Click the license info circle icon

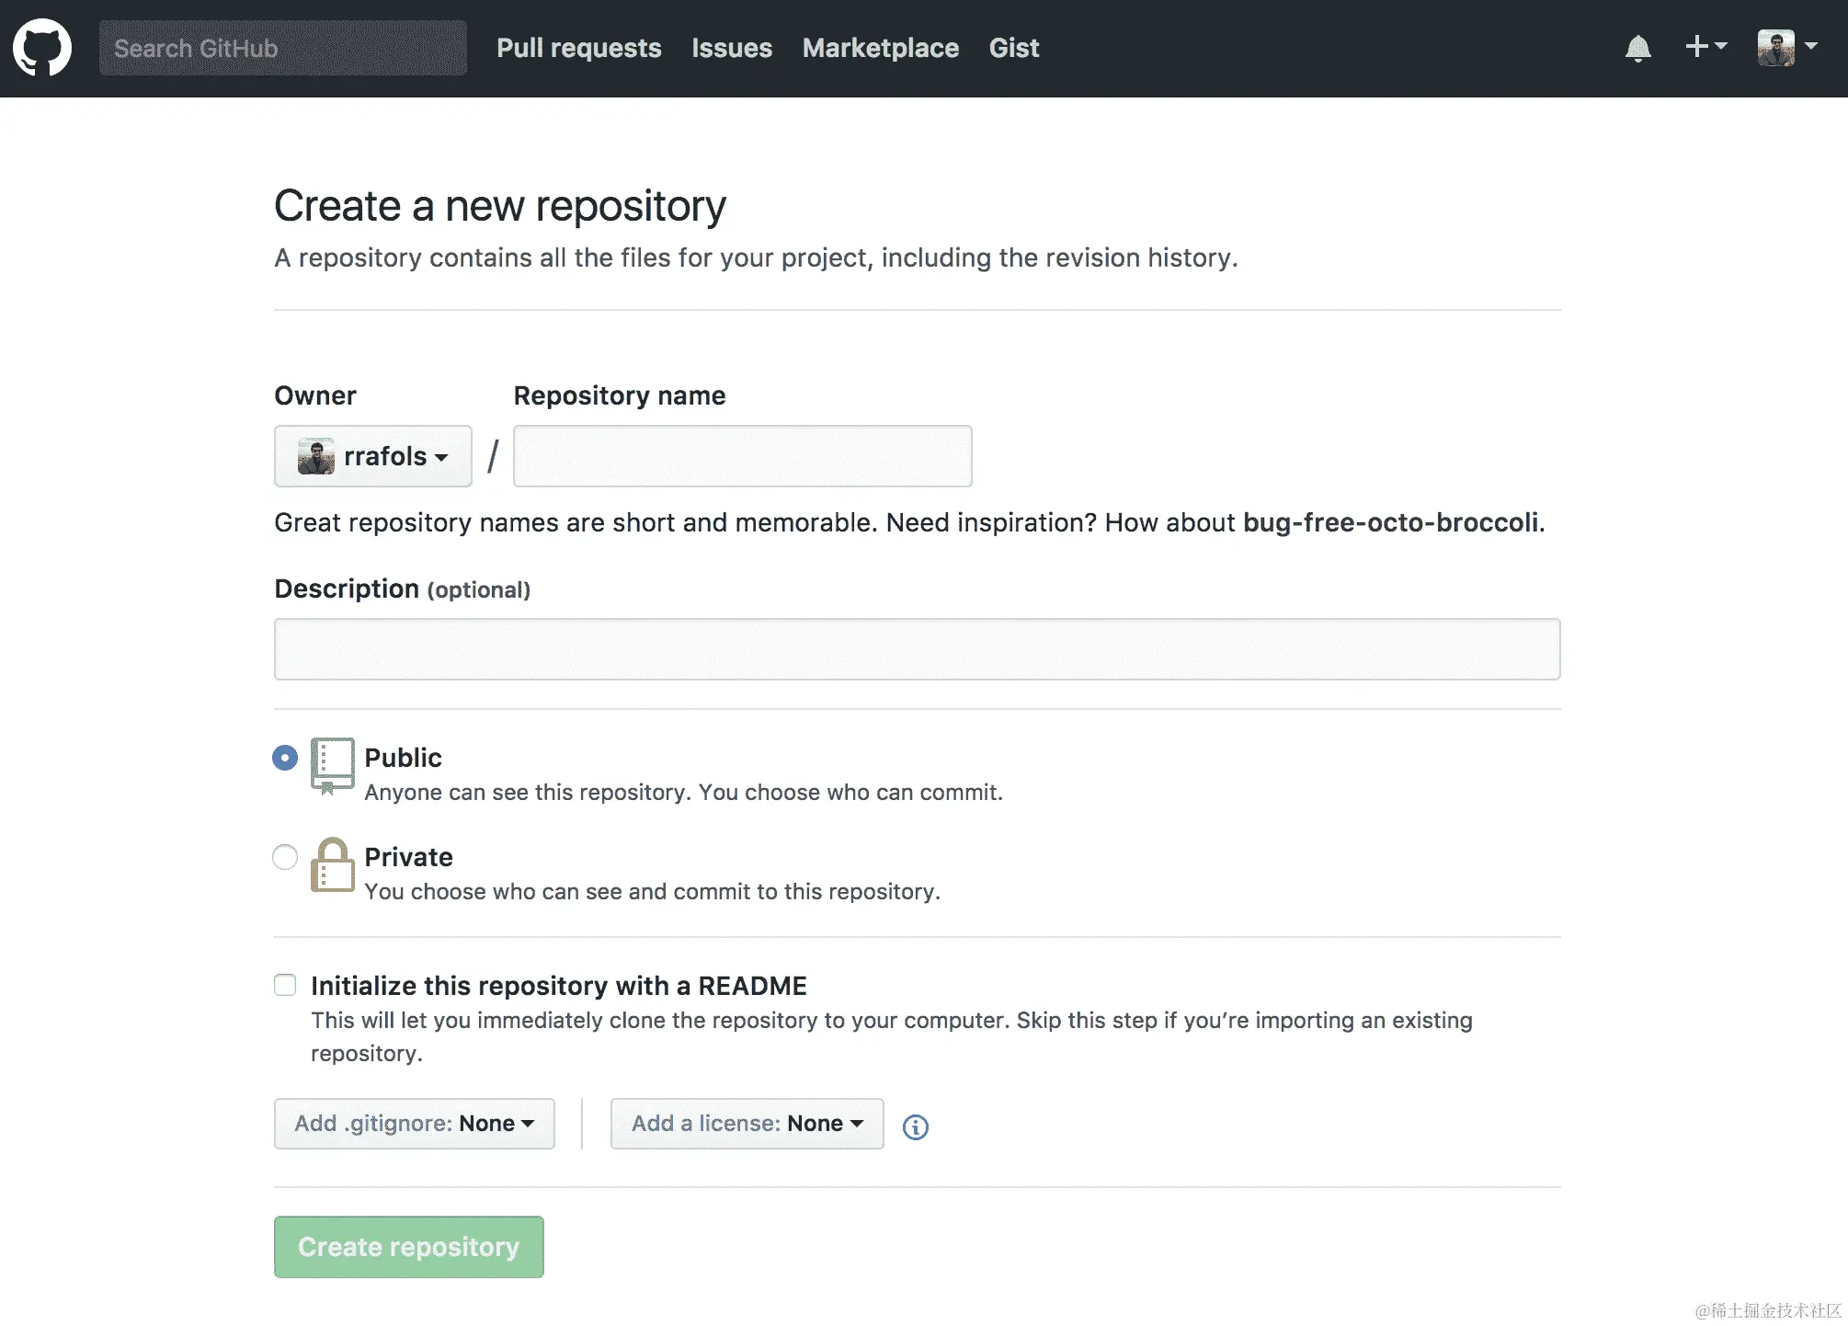[915, 1126]
